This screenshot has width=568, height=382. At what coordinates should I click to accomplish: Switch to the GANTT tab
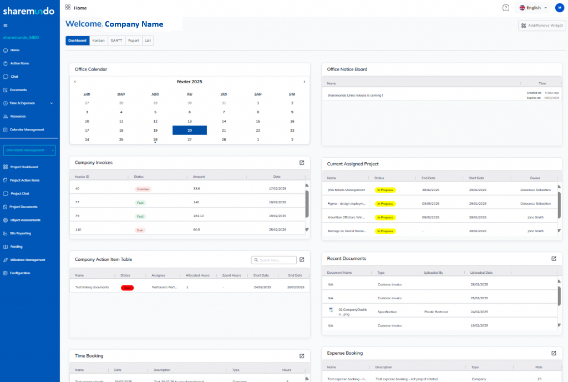(x=116, y=41)
